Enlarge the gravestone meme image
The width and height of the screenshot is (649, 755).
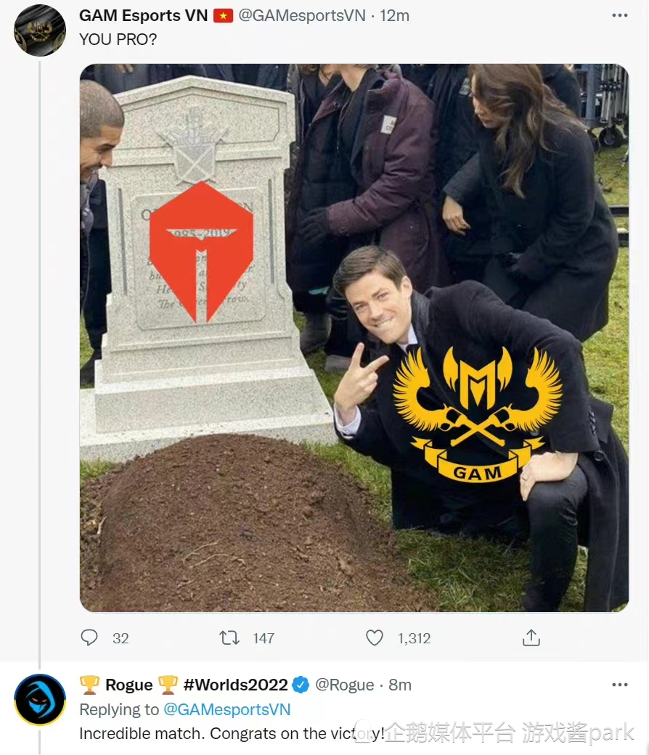pos(354,338)
